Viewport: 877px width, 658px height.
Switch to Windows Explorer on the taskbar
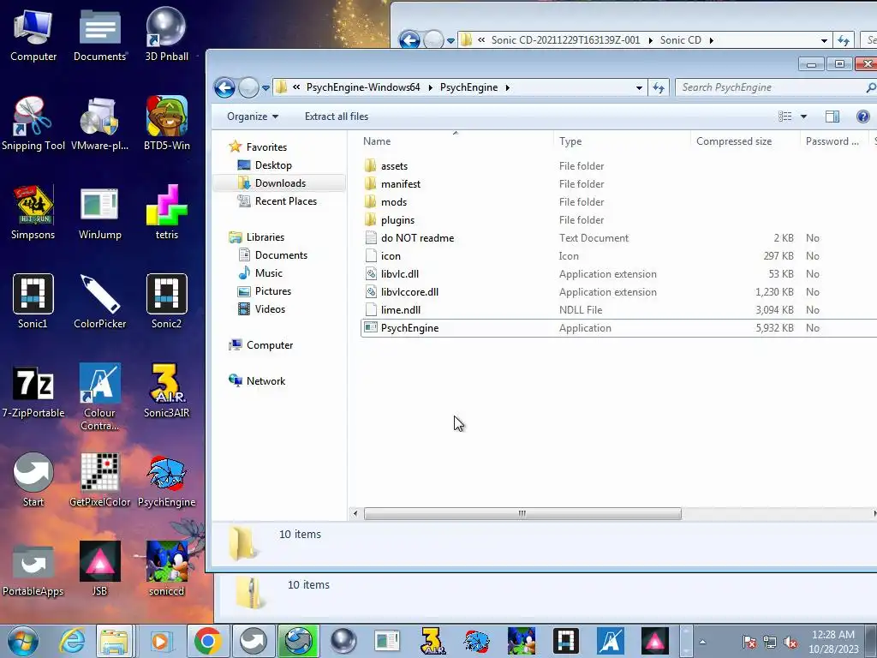pyautogui.click(x=115, y=641)
